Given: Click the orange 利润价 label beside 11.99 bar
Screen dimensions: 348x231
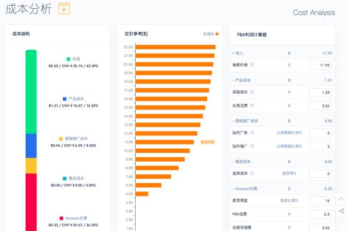Looking at the screenshot, I should [208, 142].
